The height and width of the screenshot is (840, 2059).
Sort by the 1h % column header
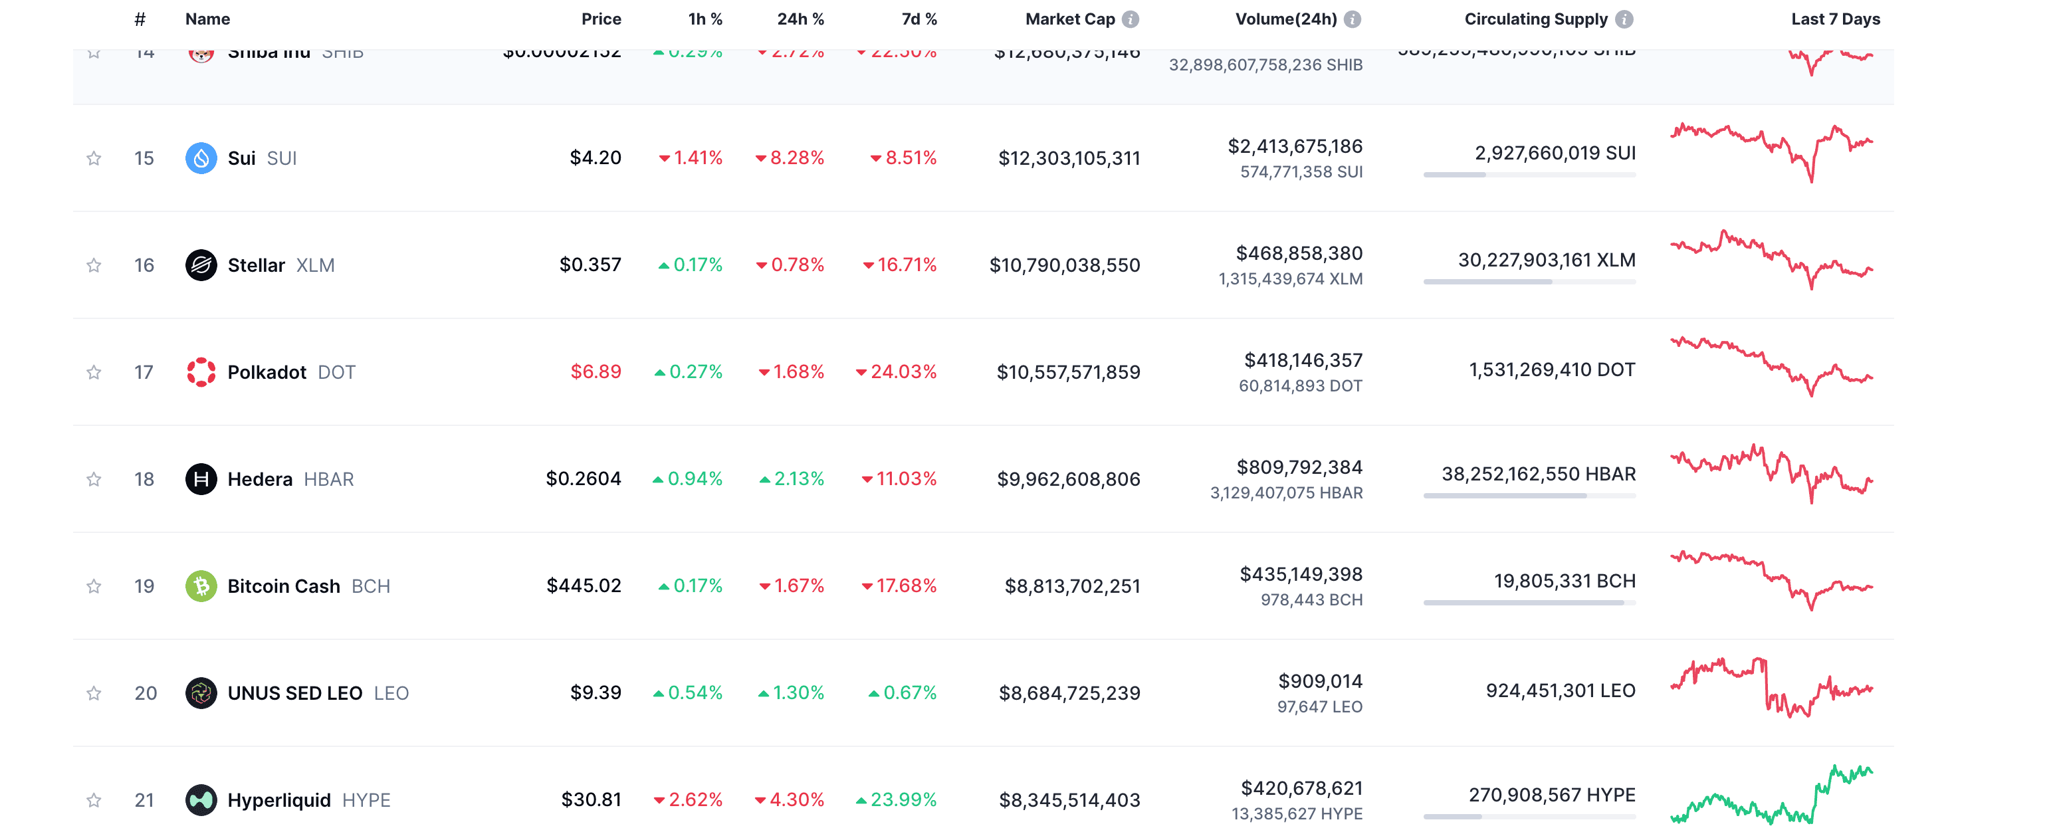point(704,19)
